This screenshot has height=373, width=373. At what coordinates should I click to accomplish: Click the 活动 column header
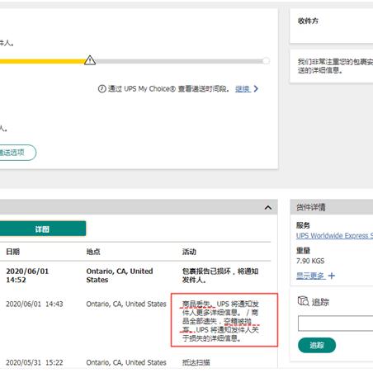(x=189, y=252)
